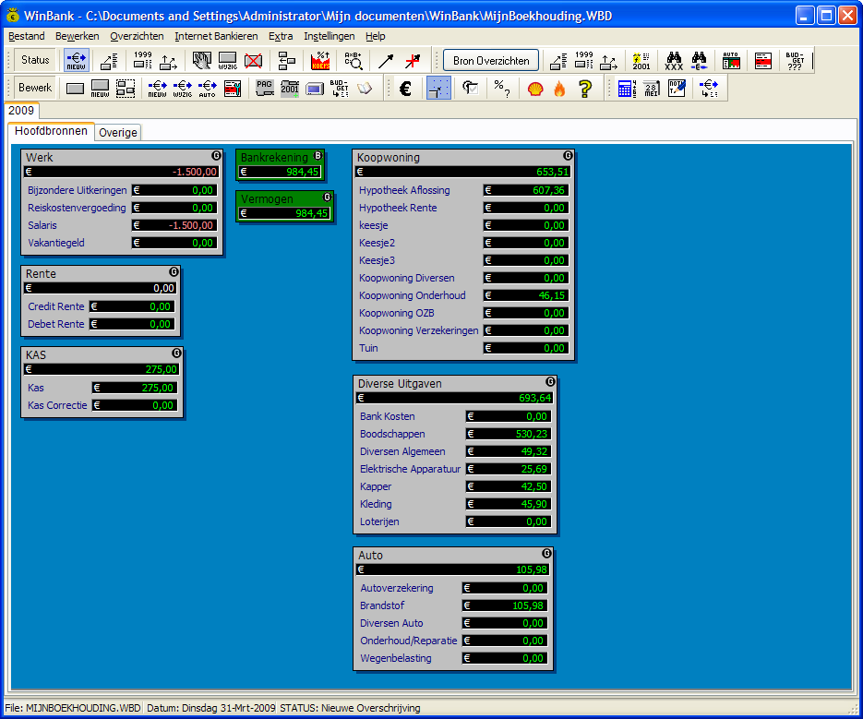Switch to the Overige tab
Screen dimensions: 863x719
118,133
